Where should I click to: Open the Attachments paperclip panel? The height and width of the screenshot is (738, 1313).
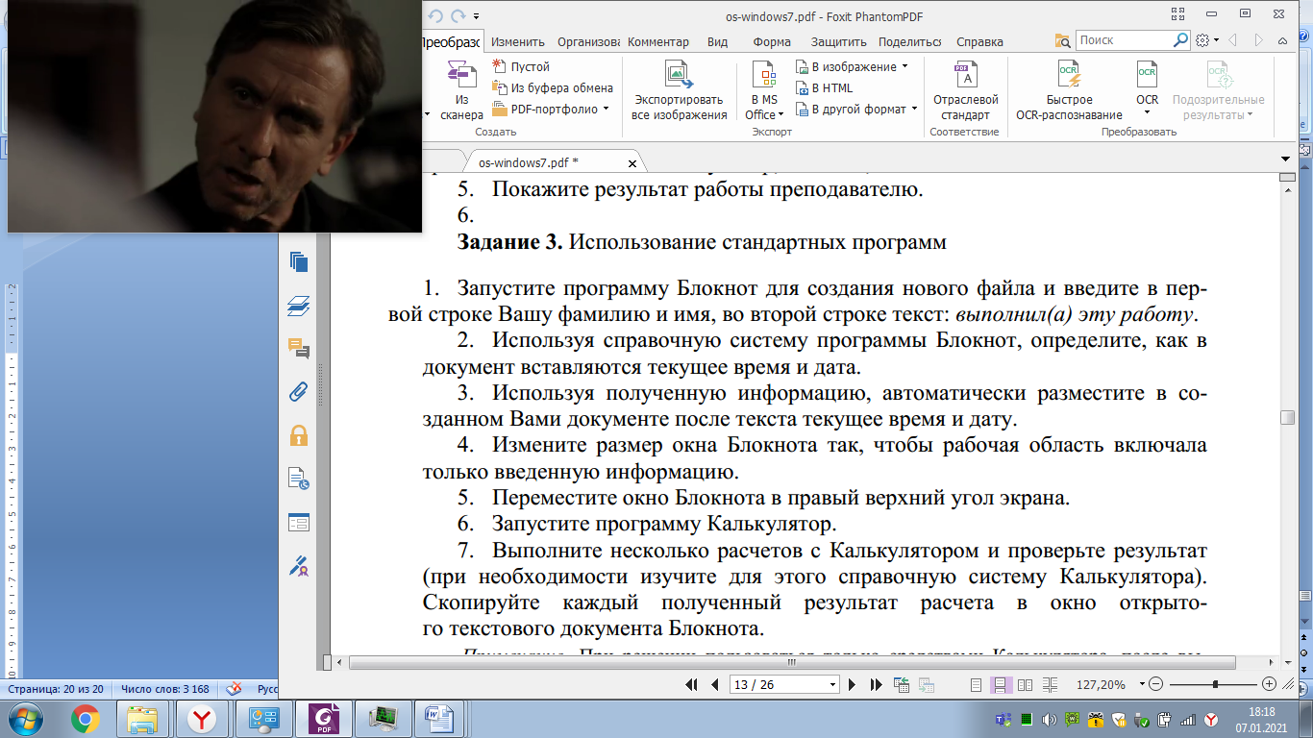tap(298, 392)
